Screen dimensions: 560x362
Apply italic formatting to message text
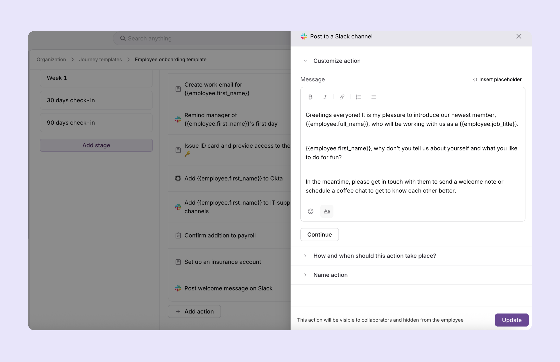tap(325, 97)
